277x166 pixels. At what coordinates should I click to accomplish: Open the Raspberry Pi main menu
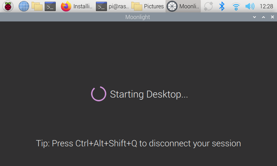(8, 6)
